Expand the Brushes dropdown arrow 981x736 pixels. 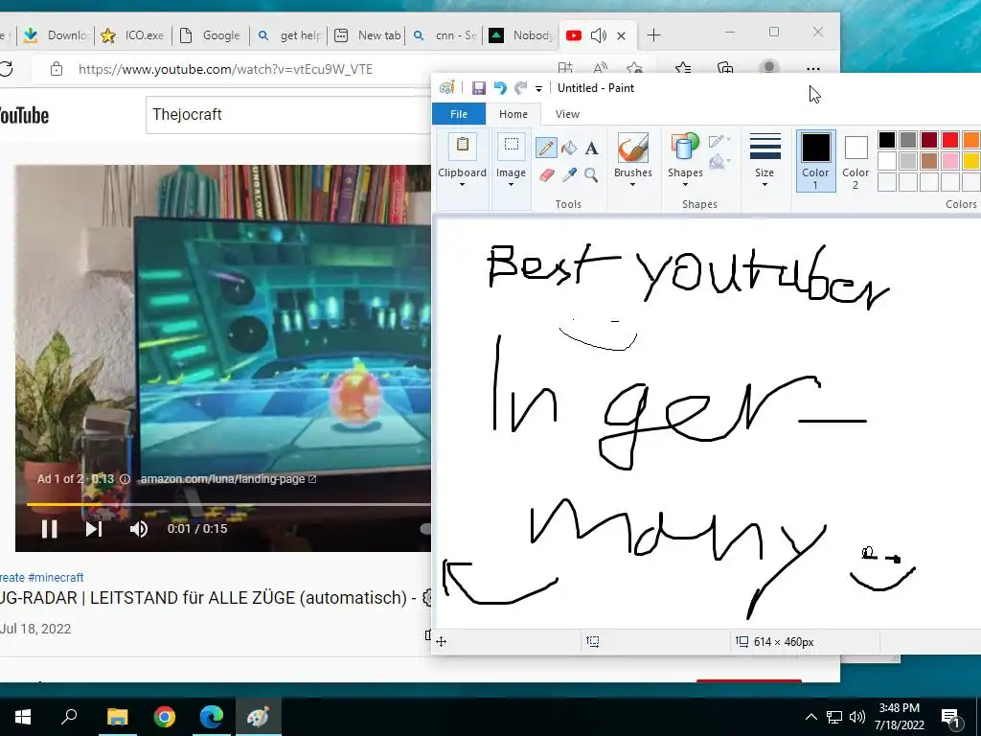pos(632,185)
